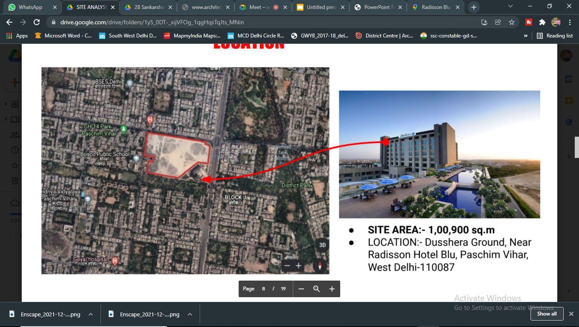This screenshot has width=579, height=327.
Task: Close the PowerPoint tab
Action: 400,7
